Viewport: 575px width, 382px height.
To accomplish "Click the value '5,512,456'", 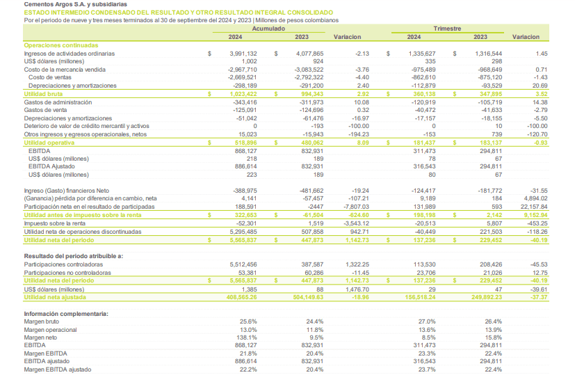I will tap(243, 264).
